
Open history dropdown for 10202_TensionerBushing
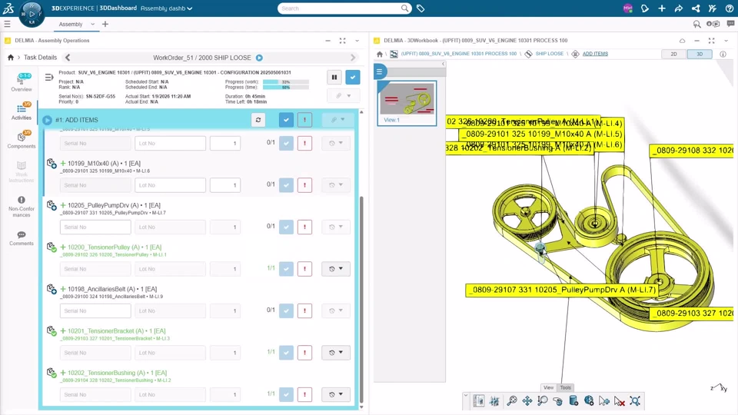pyautogui.click(x=336, y=394)
